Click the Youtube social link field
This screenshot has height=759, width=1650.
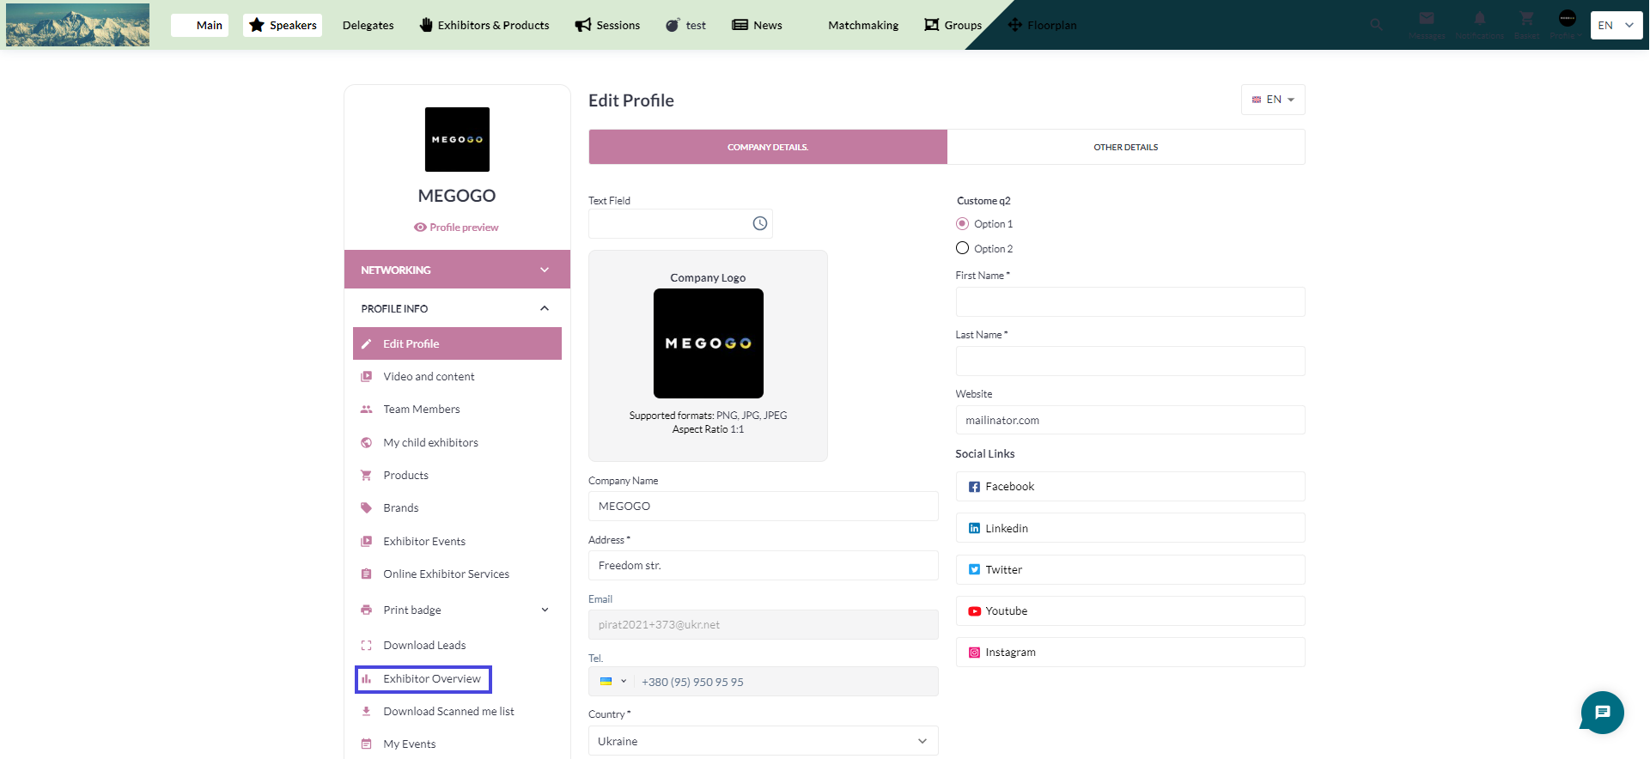point(1130,611)
